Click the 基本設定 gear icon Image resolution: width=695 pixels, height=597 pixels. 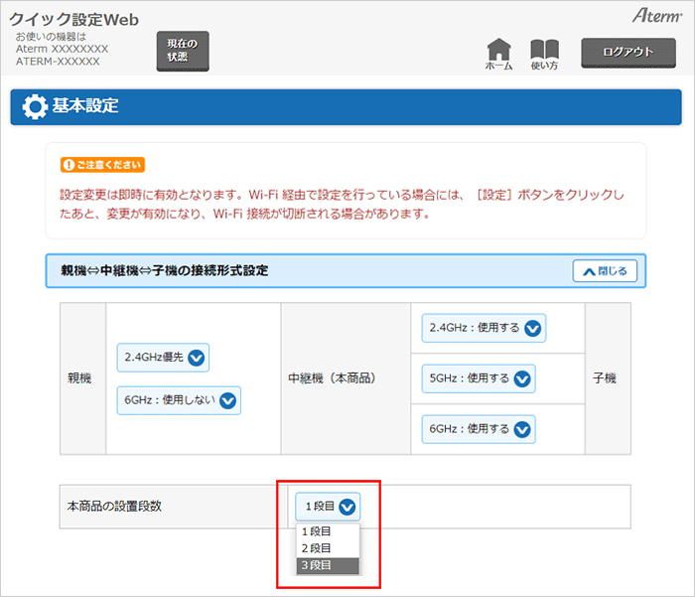coord(35,106)
